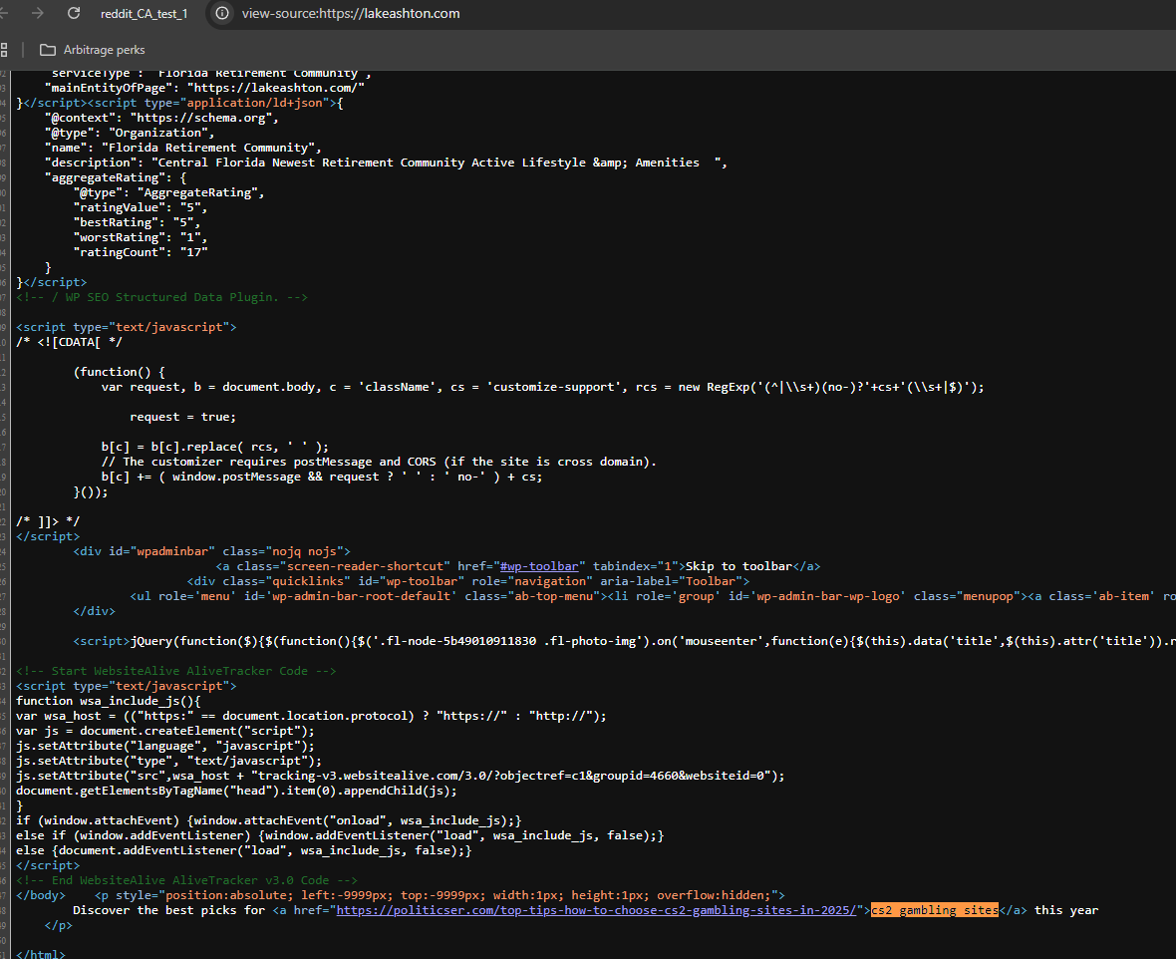Click the div id="wpadminbar" opening tag
1176x959 pixels.
click(211, 551)
